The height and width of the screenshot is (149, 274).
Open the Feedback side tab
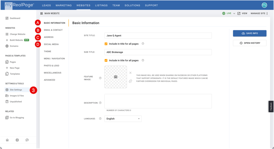coord(271,106)
